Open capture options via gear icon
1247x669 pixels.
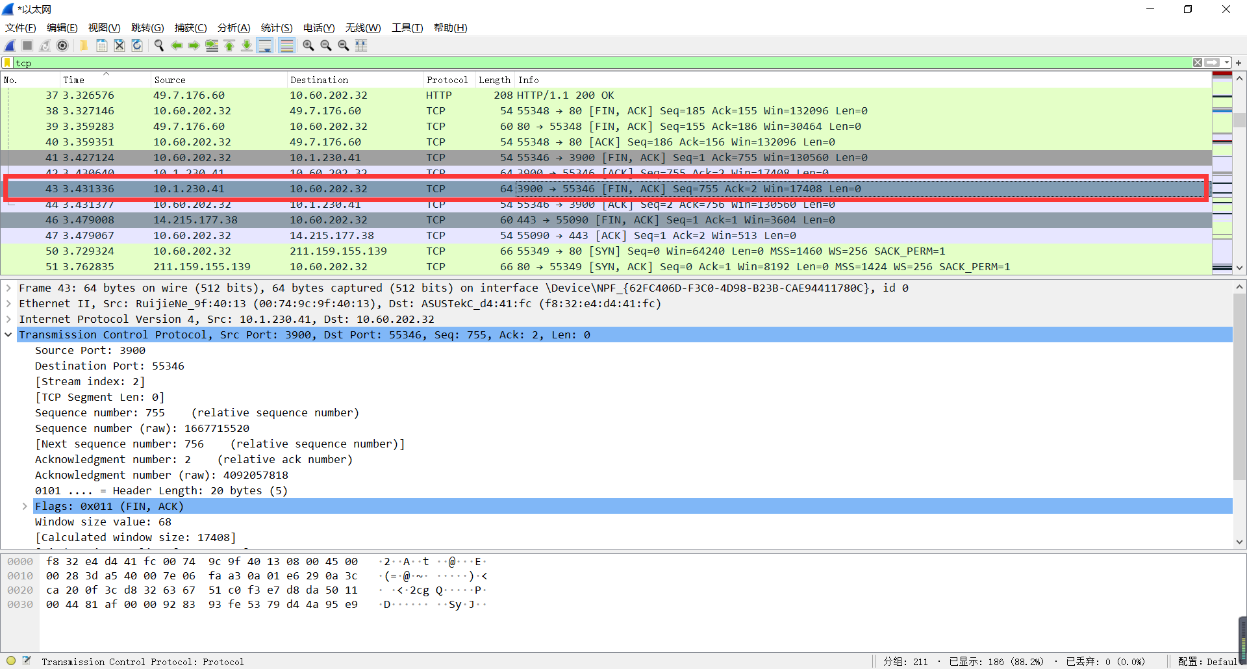(62, 45)
